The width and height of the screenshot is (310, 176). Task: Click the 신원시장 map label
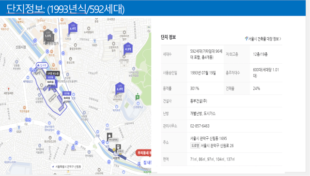coord(21,47)
